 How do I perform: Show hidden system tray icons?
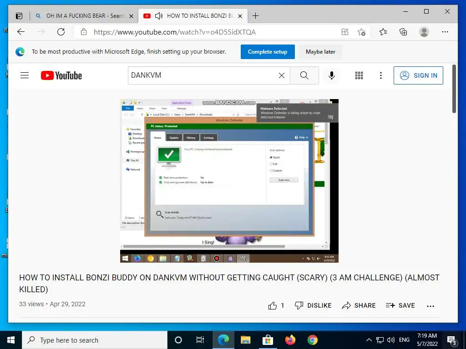369,340
